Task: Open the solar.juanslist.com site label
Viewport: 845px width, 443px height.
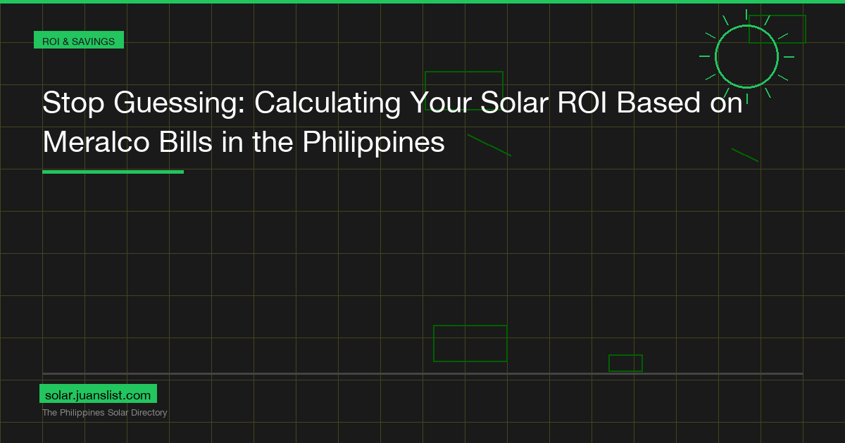Action: tap(98, 394)
